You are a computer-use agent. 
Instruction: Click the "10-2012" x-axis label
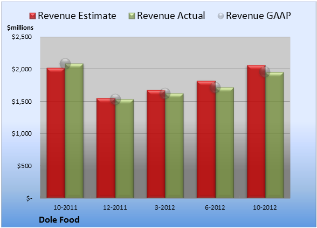(x=265, y=207)
